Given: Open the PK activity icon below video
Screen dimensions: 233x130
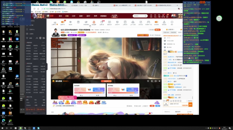Looking at the screenshot, I should pos(73,102).
